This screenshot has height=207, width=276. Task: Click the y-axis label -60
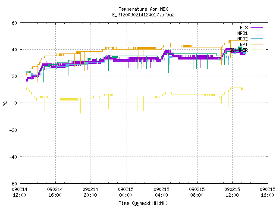tap(13, 184)
